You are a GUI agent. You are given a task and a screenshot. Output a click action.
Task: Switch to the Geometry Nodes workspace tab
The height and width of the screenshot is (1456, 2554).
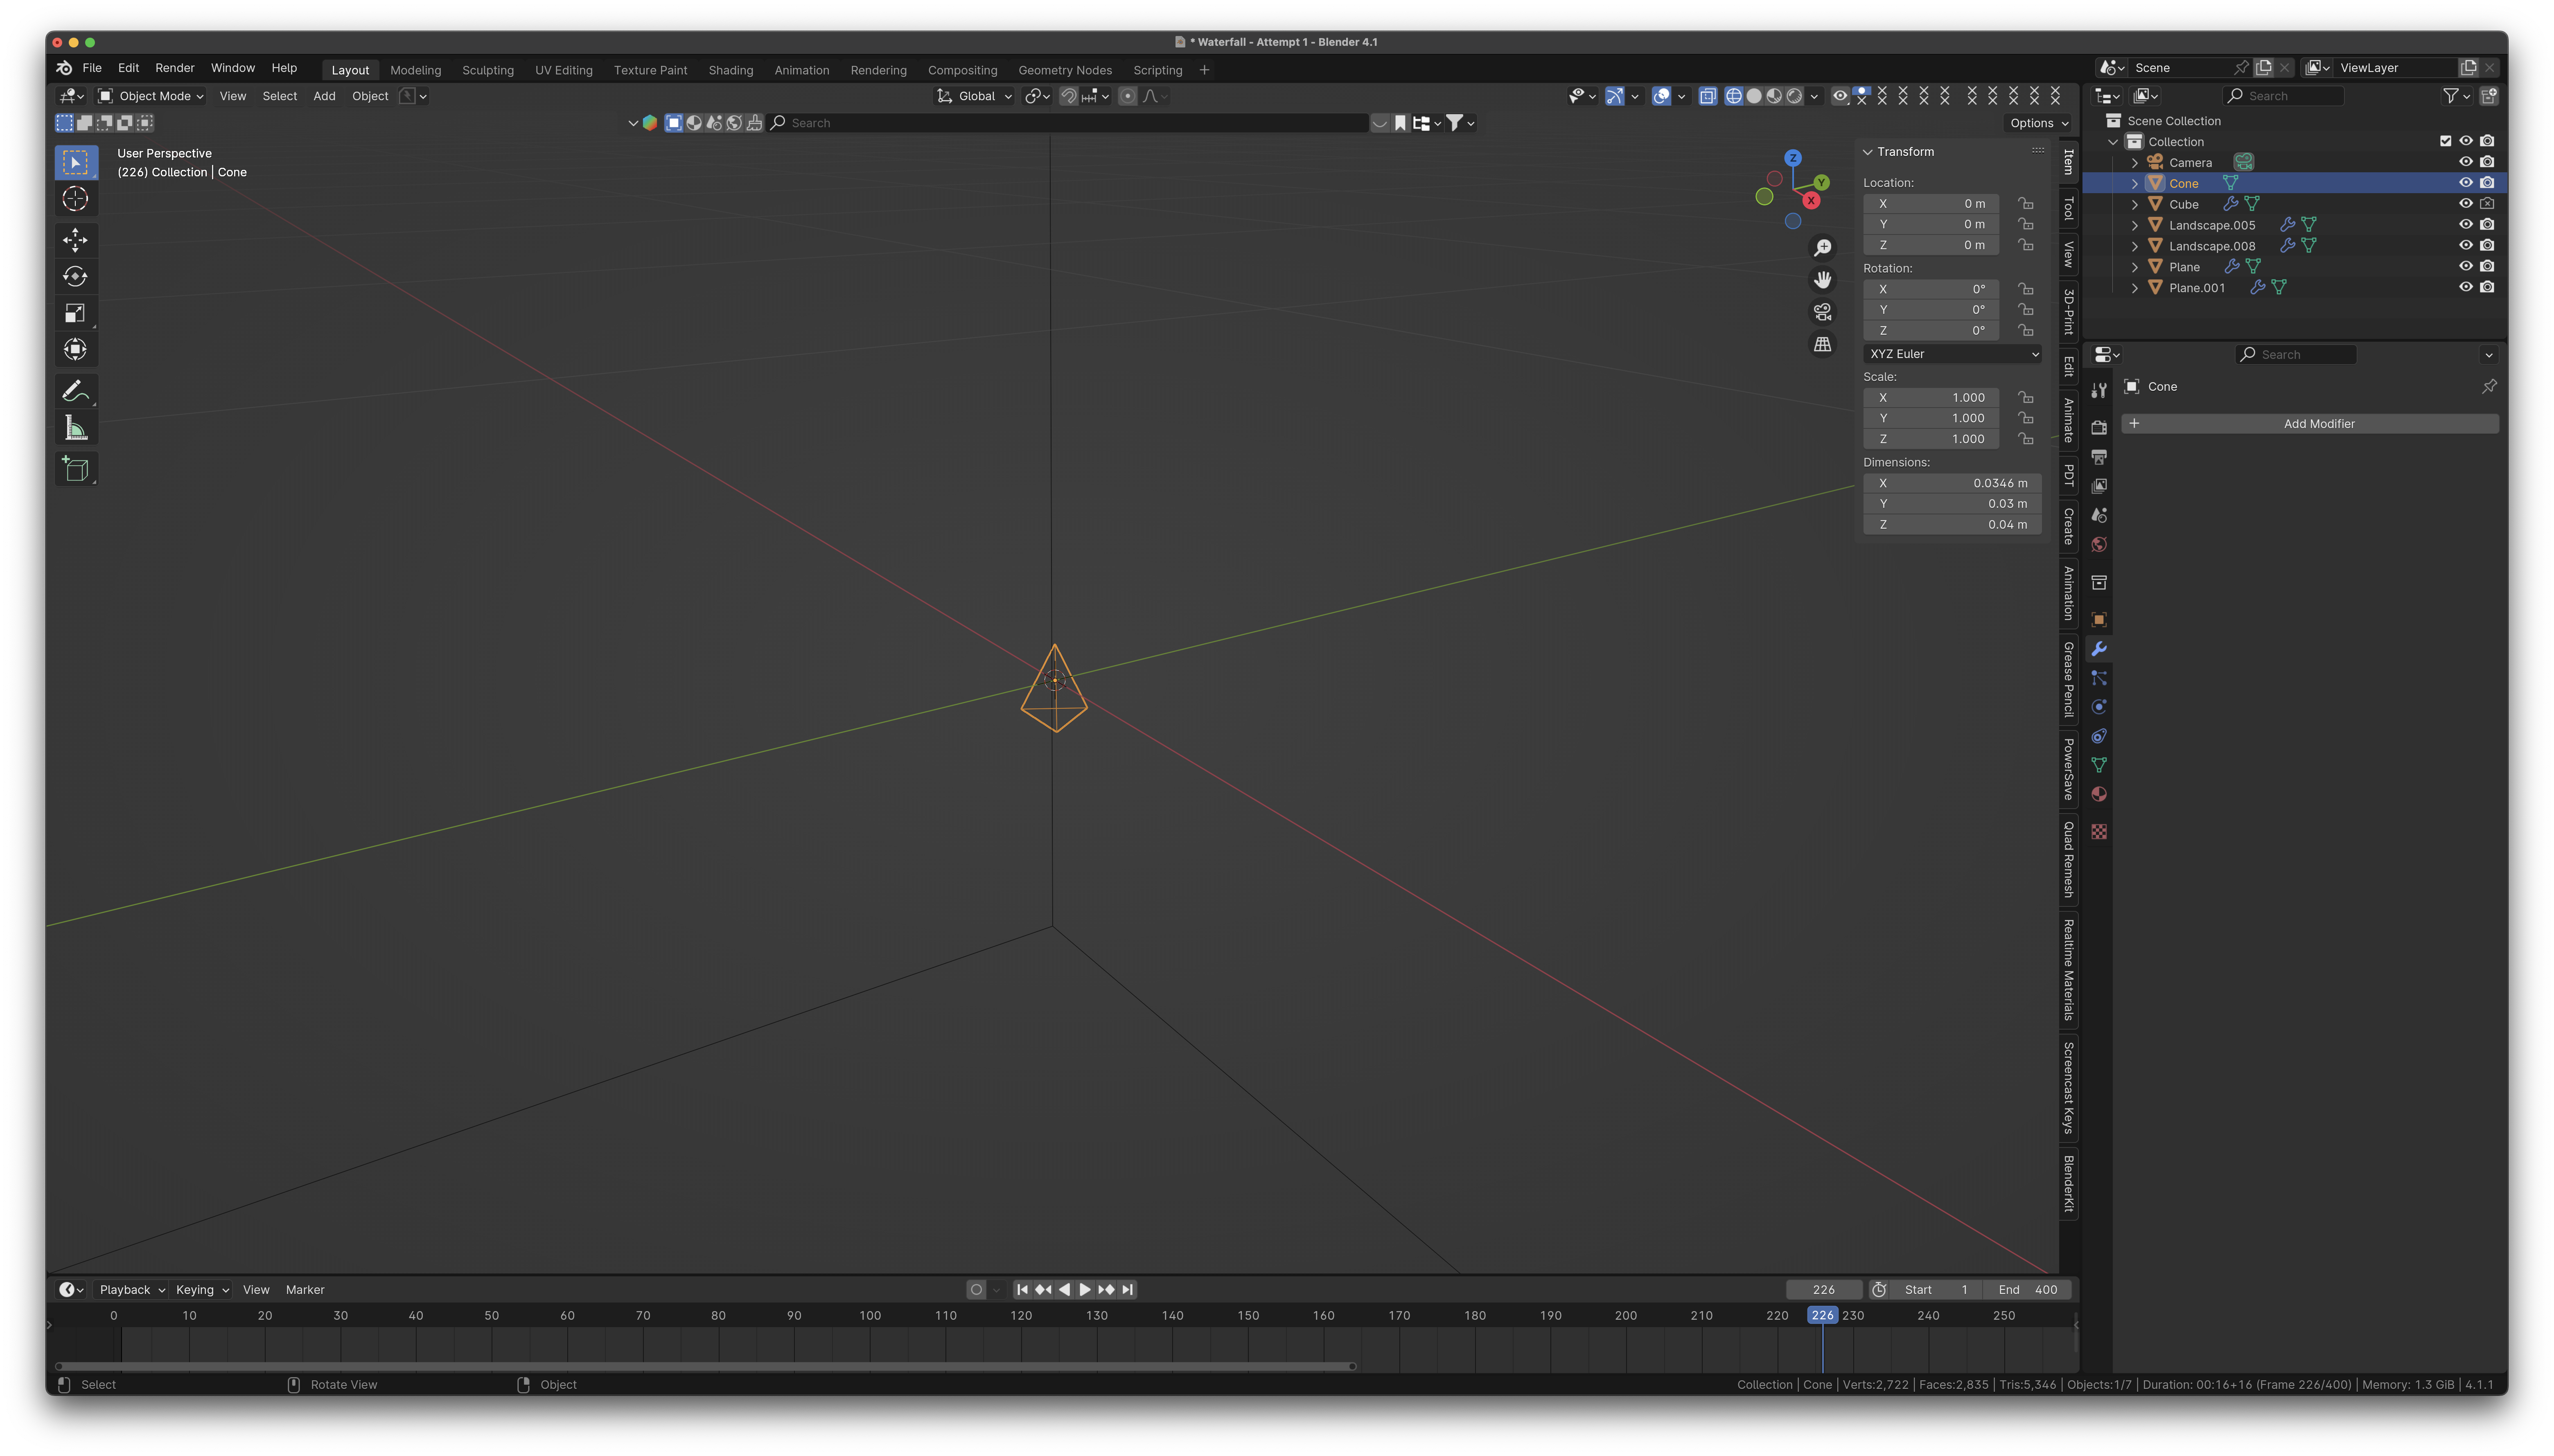pos(1065,70)
